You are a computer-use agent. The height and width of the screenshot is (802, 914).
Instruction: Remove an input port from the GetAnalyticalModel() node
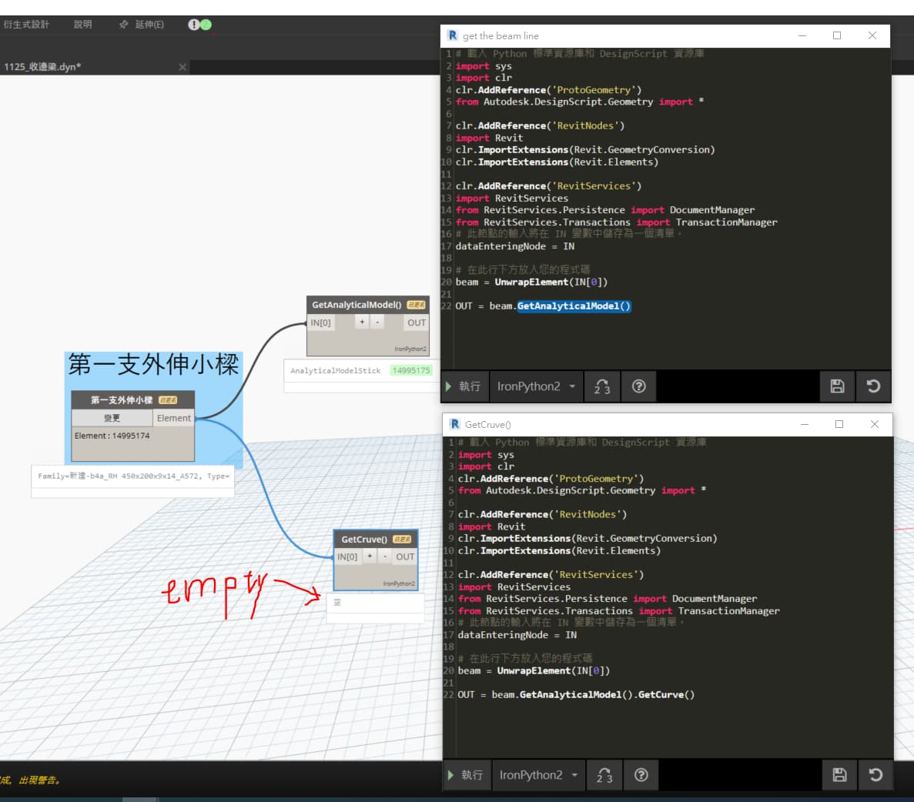[377, 322]
